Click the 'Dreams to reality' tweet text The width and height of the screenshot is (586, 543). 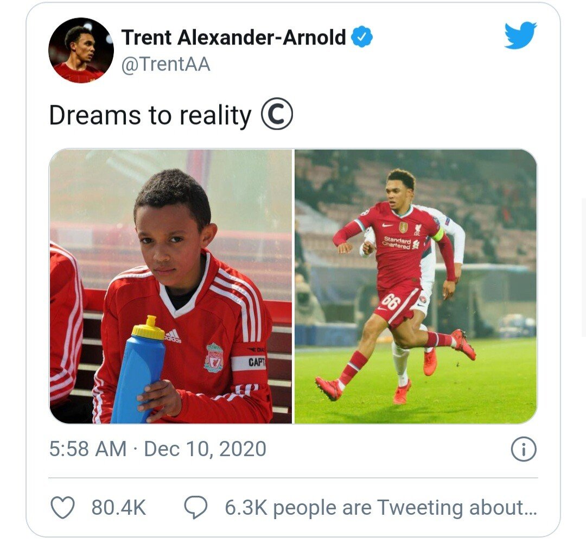coord(150,115)
